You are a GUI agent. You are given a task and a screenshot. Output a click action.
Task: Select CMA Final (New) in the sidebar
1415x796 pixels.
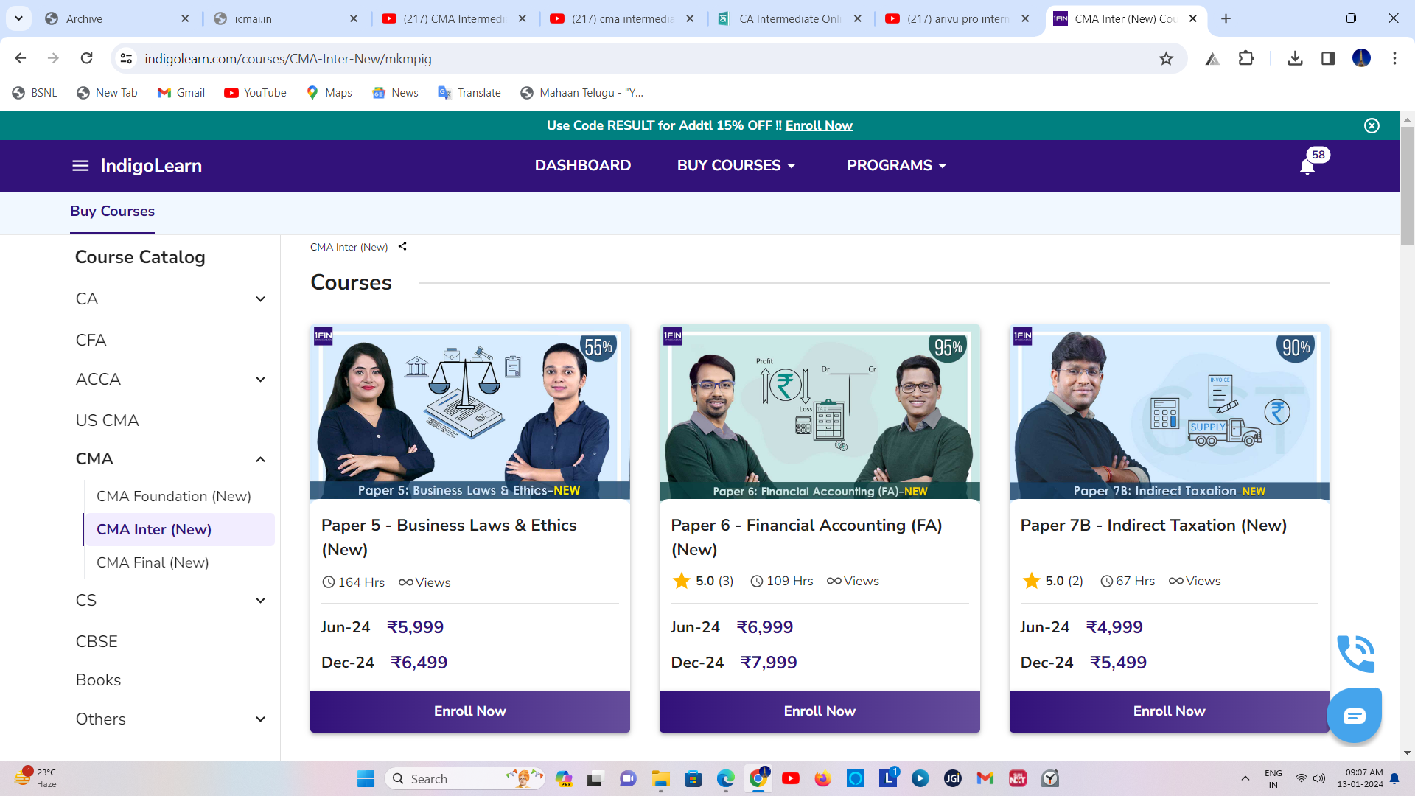153,563
